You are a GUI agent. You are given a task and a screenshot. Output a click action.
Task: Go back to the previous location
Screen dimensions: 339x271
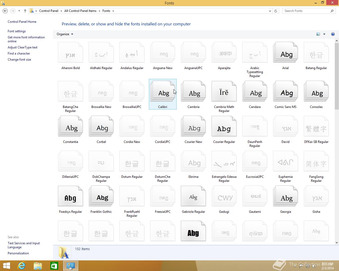point(5,11)
